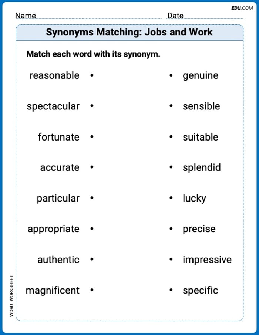This screenshot has width=259, height=335.
Task: Click the EDU.COM logo
Action: (242, 8)
